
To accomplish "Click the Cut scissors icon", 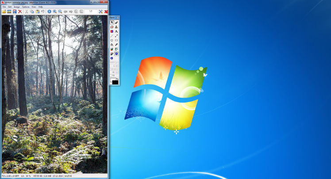I will 27,11.
